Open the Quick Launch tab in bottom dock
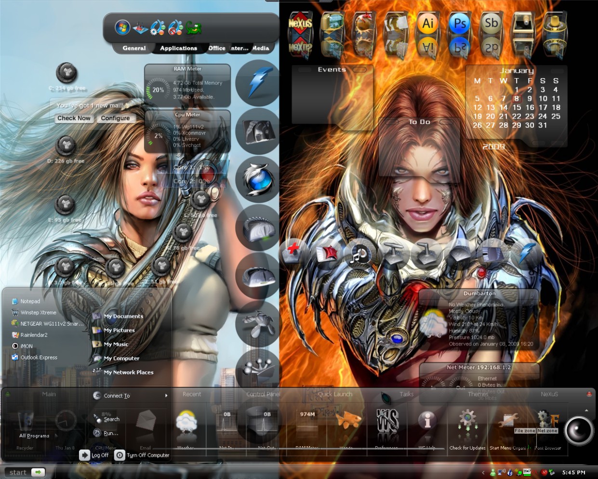This screenshot has width=598, height=479. point(335,394)
